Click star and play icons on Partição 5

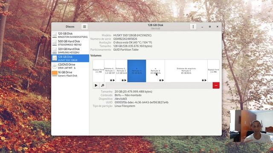[204, 80]
